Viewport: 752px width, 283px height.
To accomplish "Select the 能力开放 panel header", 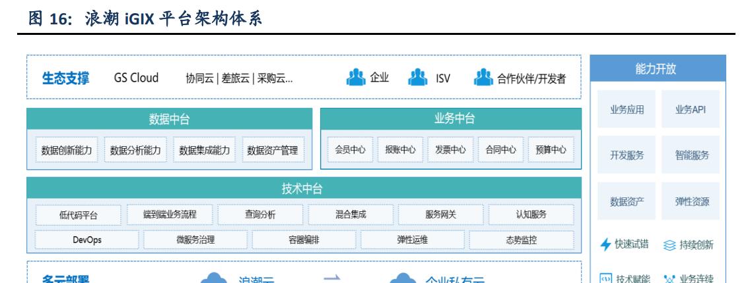I will coord(658,68).
